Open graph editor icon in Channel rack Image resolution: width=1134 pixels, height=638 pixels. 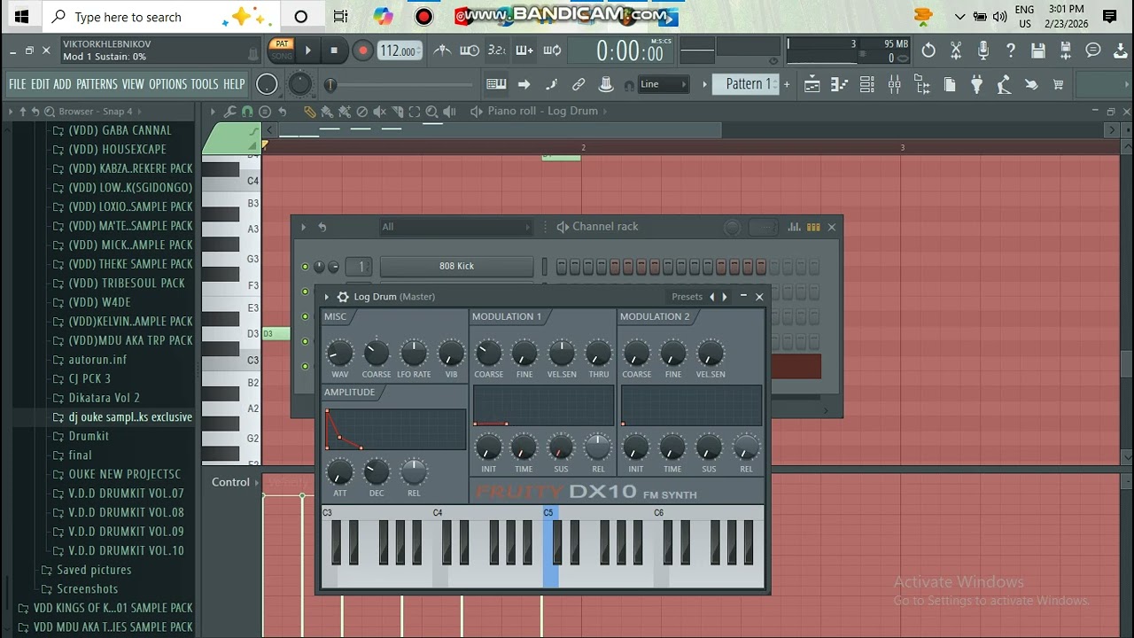795,227
